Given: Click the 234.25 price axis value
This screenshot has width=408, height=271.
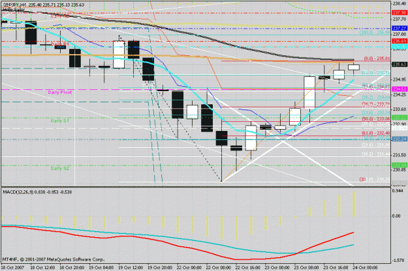Looking at the screenshot, I should (x=400, y=94).
